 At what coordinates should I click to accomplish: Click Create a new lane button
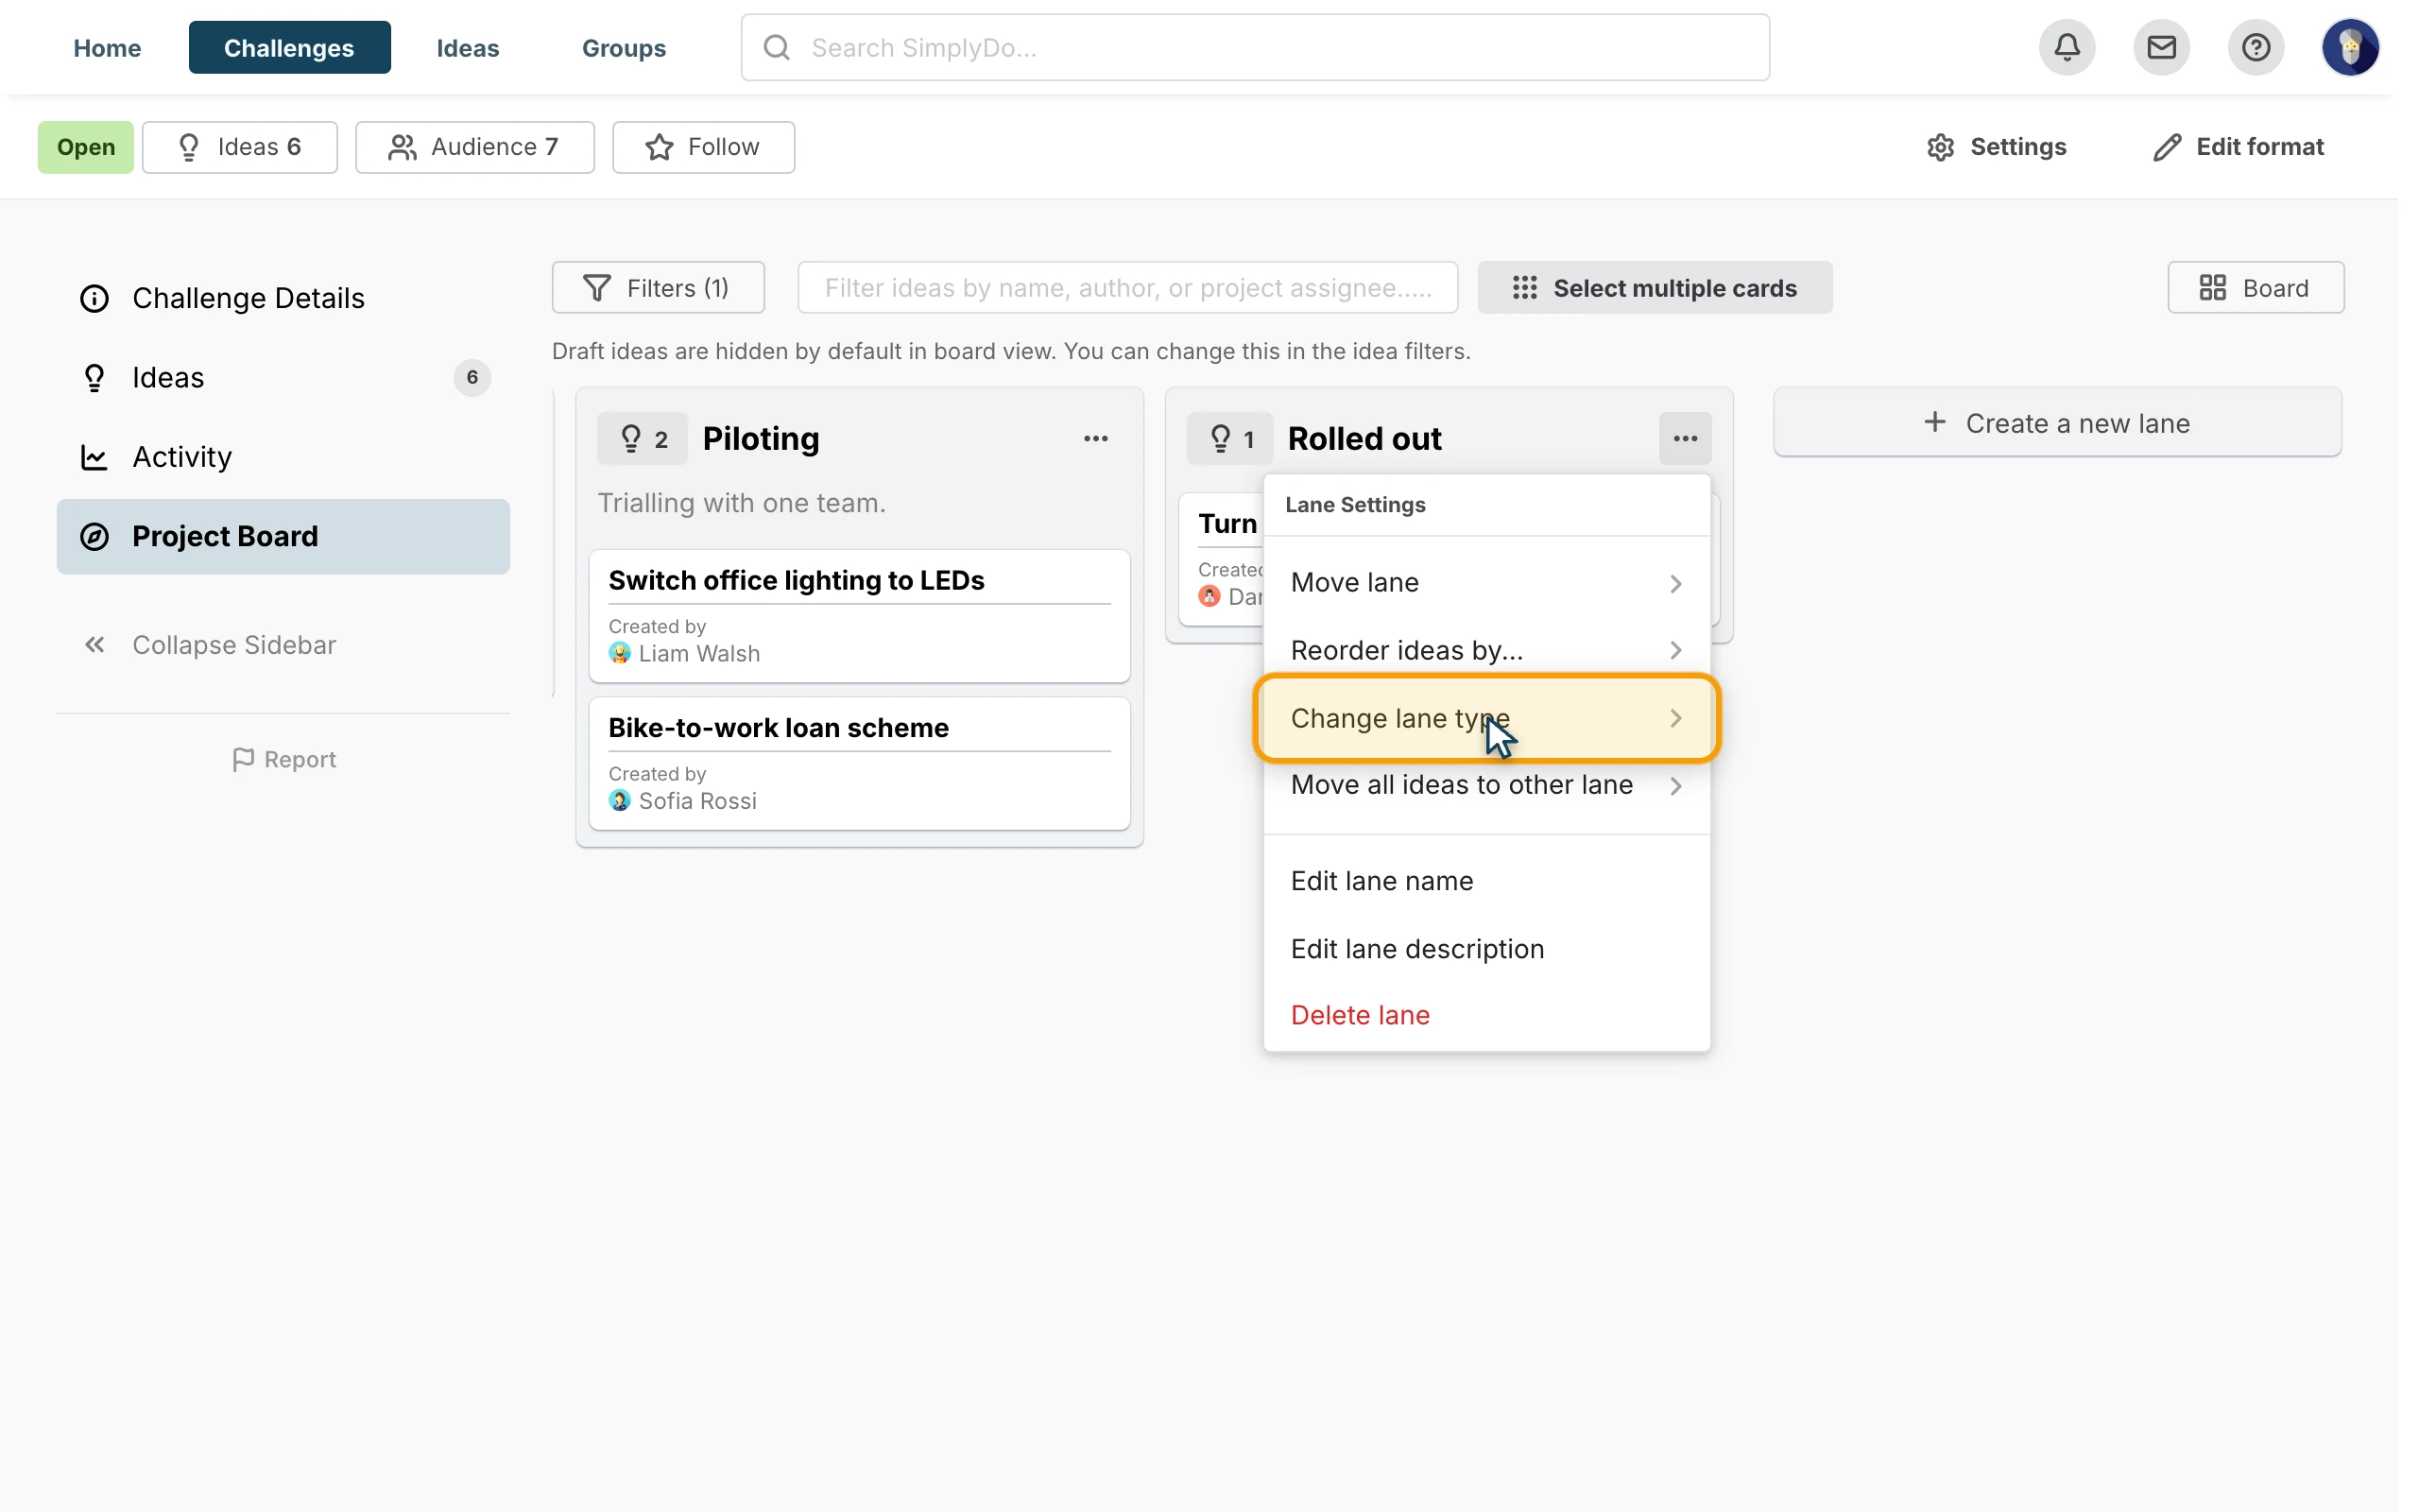pyautogui.click(x=2057, y=422)
